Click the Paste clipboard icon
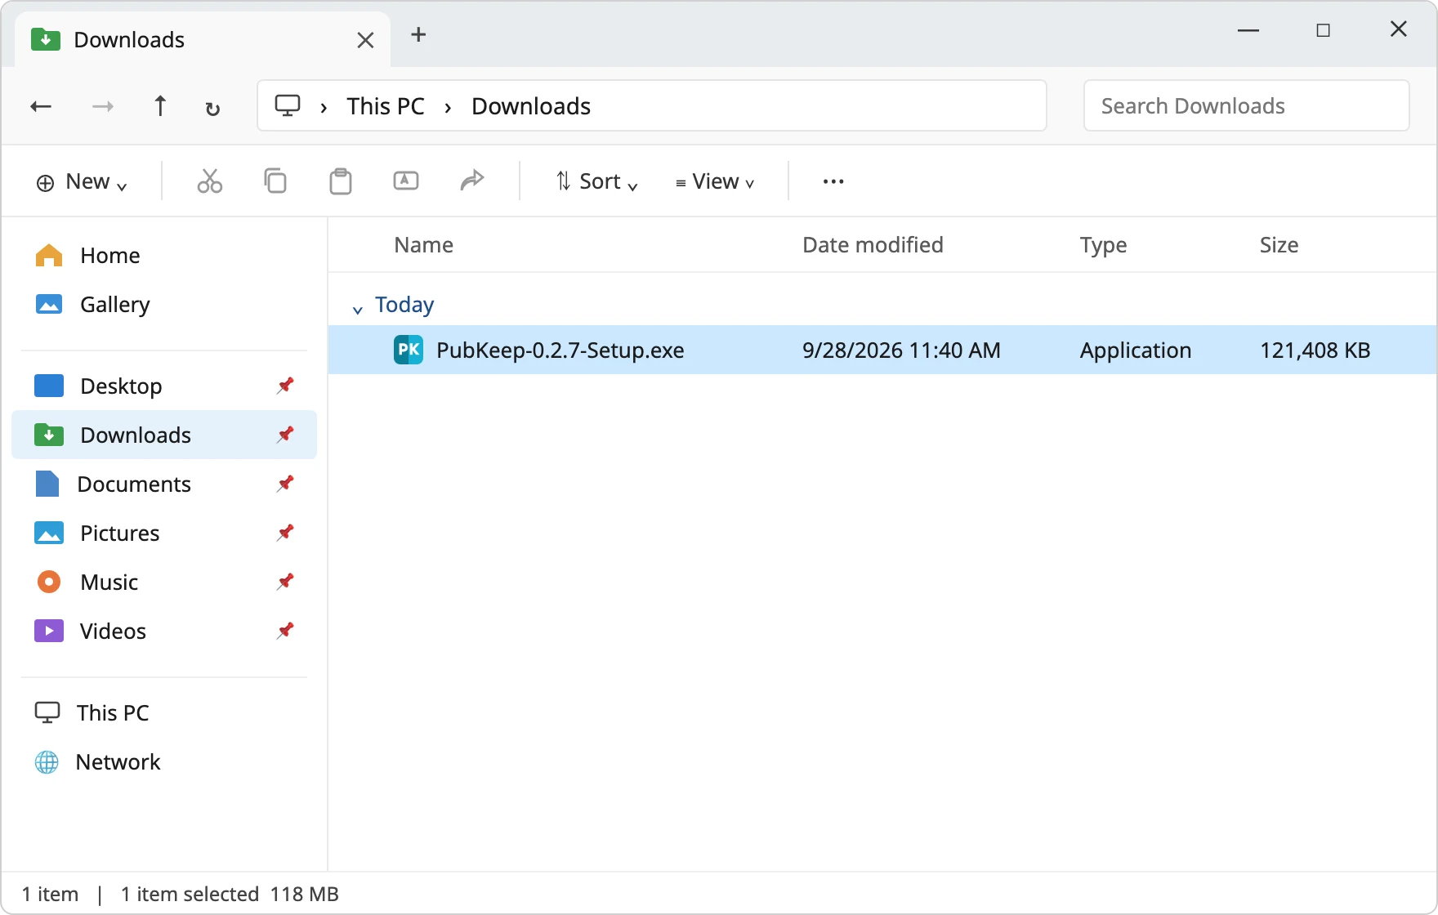The width and height of the screenshot is (1438, 915). pyautogui.click(x=341, y=181)
